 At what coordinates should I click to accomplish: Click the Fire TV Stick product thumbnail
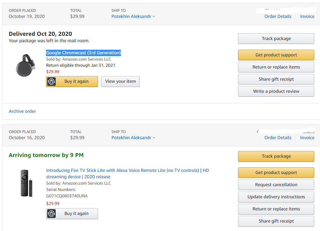(x=26, y=183)
